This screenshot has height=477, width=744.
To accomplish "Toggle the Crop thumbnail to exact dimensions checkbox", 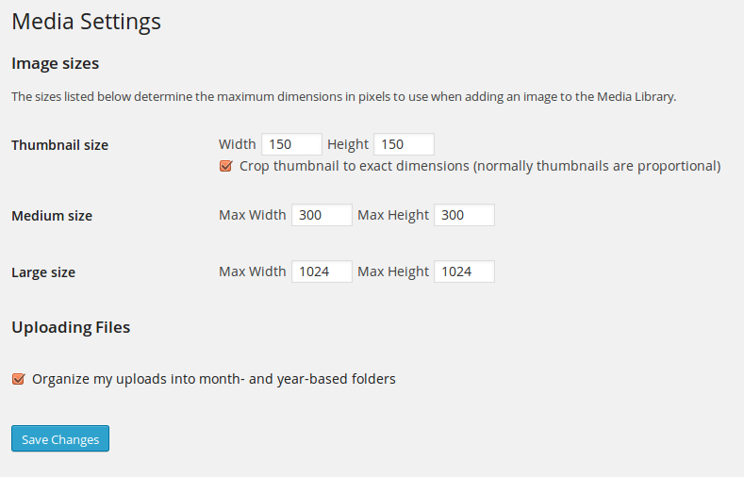I will [x=226, y=166].
